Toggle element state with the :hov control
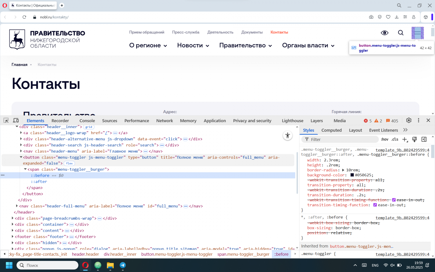This screenshot has height=272, width=435. 385,139
